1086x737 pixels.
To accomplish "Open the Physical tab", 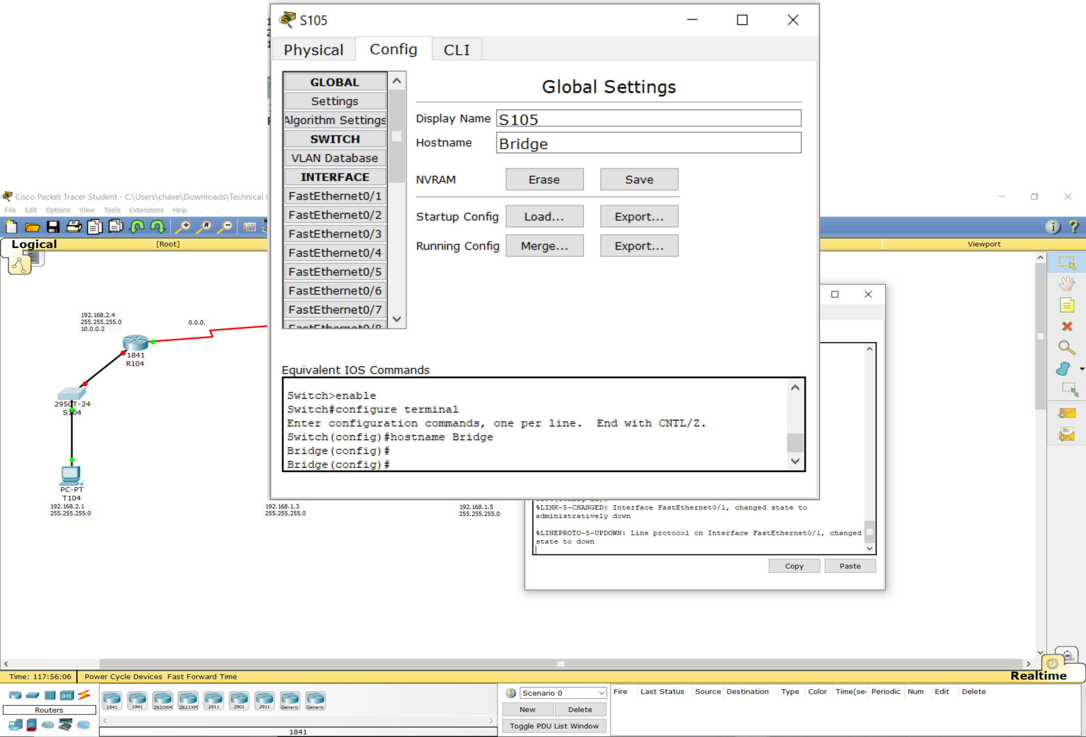I will 313,50.
